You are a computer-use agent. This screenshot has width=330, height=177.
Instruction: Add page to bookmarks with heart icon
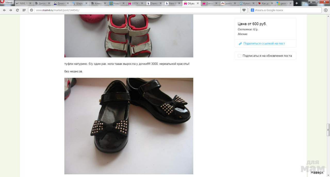point(244,10)
